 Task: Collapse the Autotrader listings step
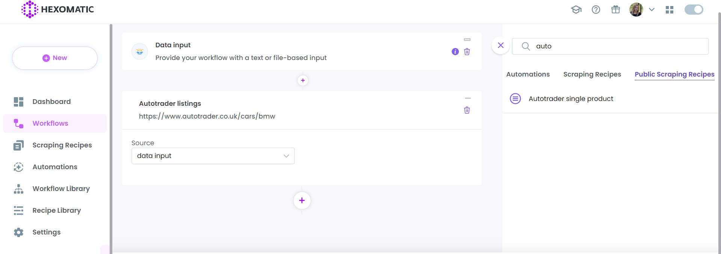tap(468, 98)
